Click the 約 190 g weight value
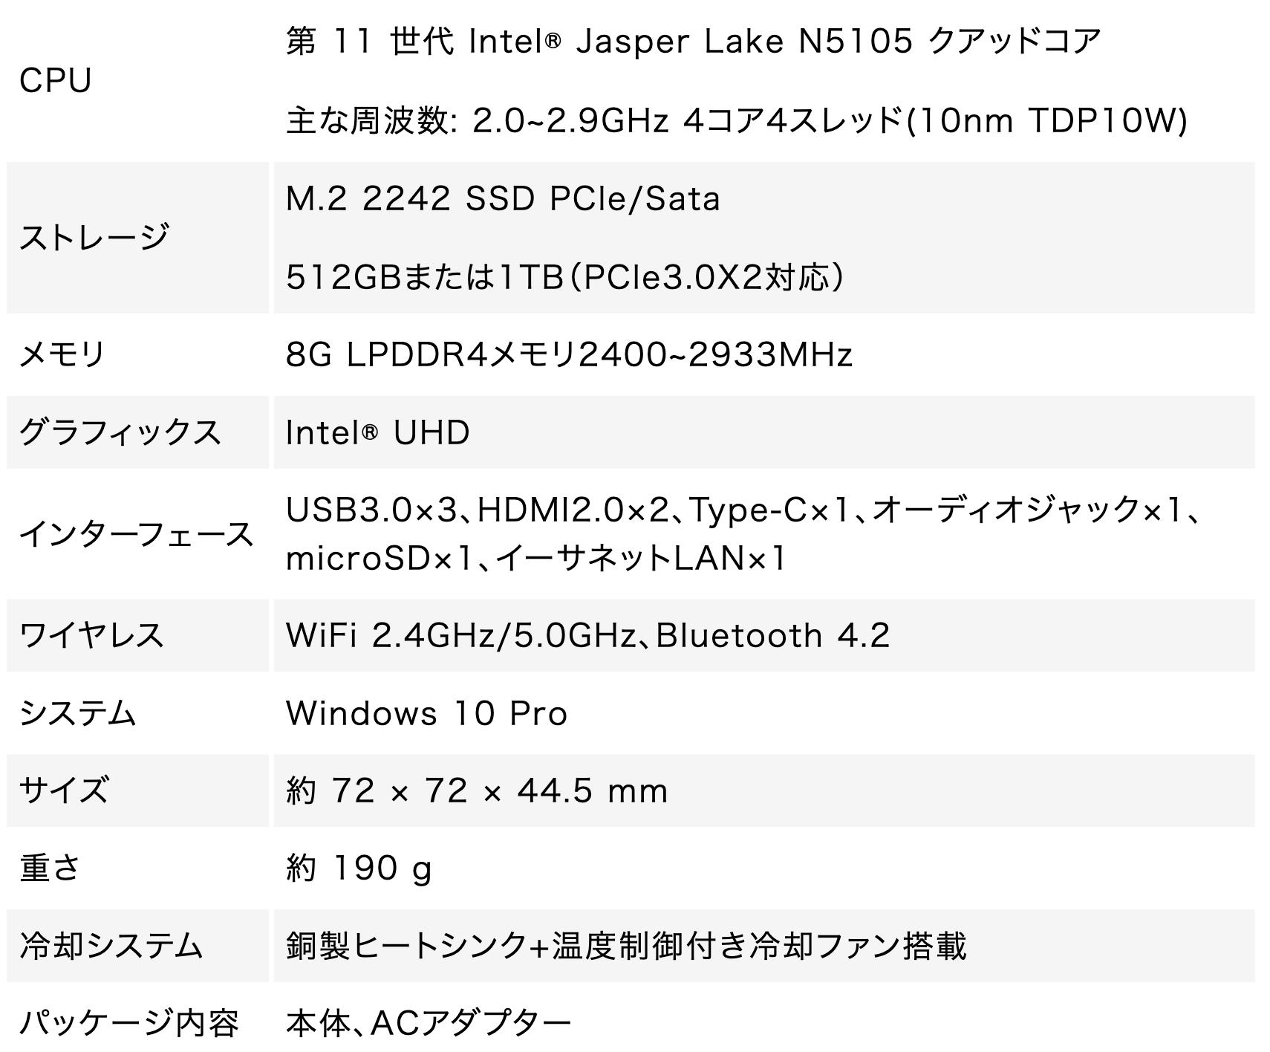Image resolution: width=1270 pixels, height=1052 pixels. point(359,868)
